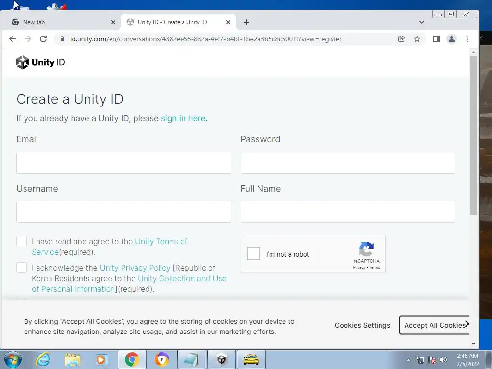Share this page via share icon

(x=401, y=39)
